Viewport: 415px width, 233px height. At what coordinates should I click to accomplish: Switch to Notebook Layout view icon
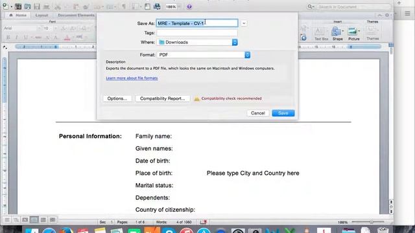click(43, 219)
